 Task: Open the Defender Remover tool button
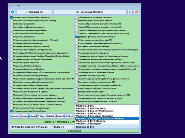point(60,116)
